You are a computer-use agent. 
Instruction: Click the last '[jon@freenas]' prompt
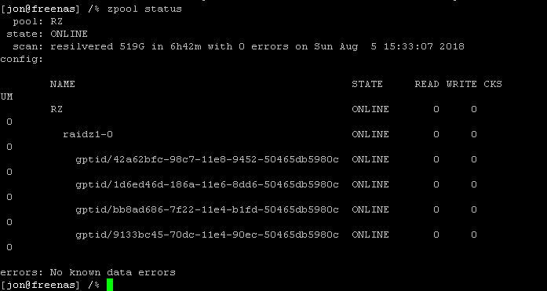[x=41, y=285]
